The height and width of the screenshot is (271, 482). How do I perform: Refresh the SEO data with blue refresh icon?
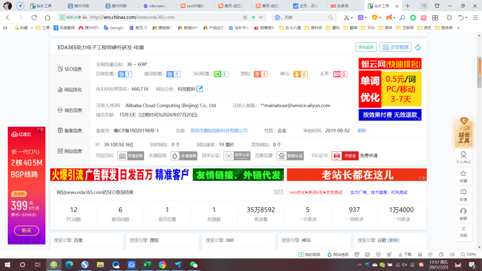click(x=418, y=48)
